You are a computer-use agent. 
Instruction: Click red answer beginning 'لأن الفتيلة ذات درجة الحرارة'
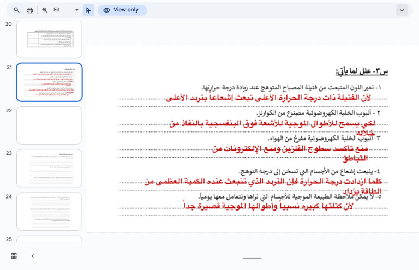click(268, 98)
